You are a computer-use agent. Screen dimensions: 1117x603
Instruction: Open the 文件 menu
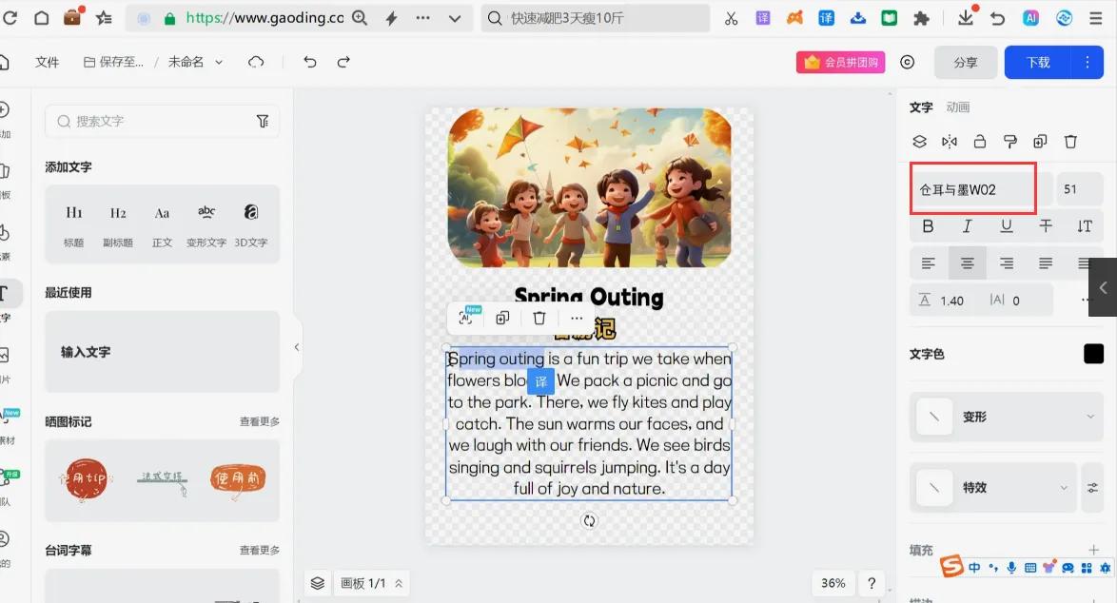(x=47, y=62)
